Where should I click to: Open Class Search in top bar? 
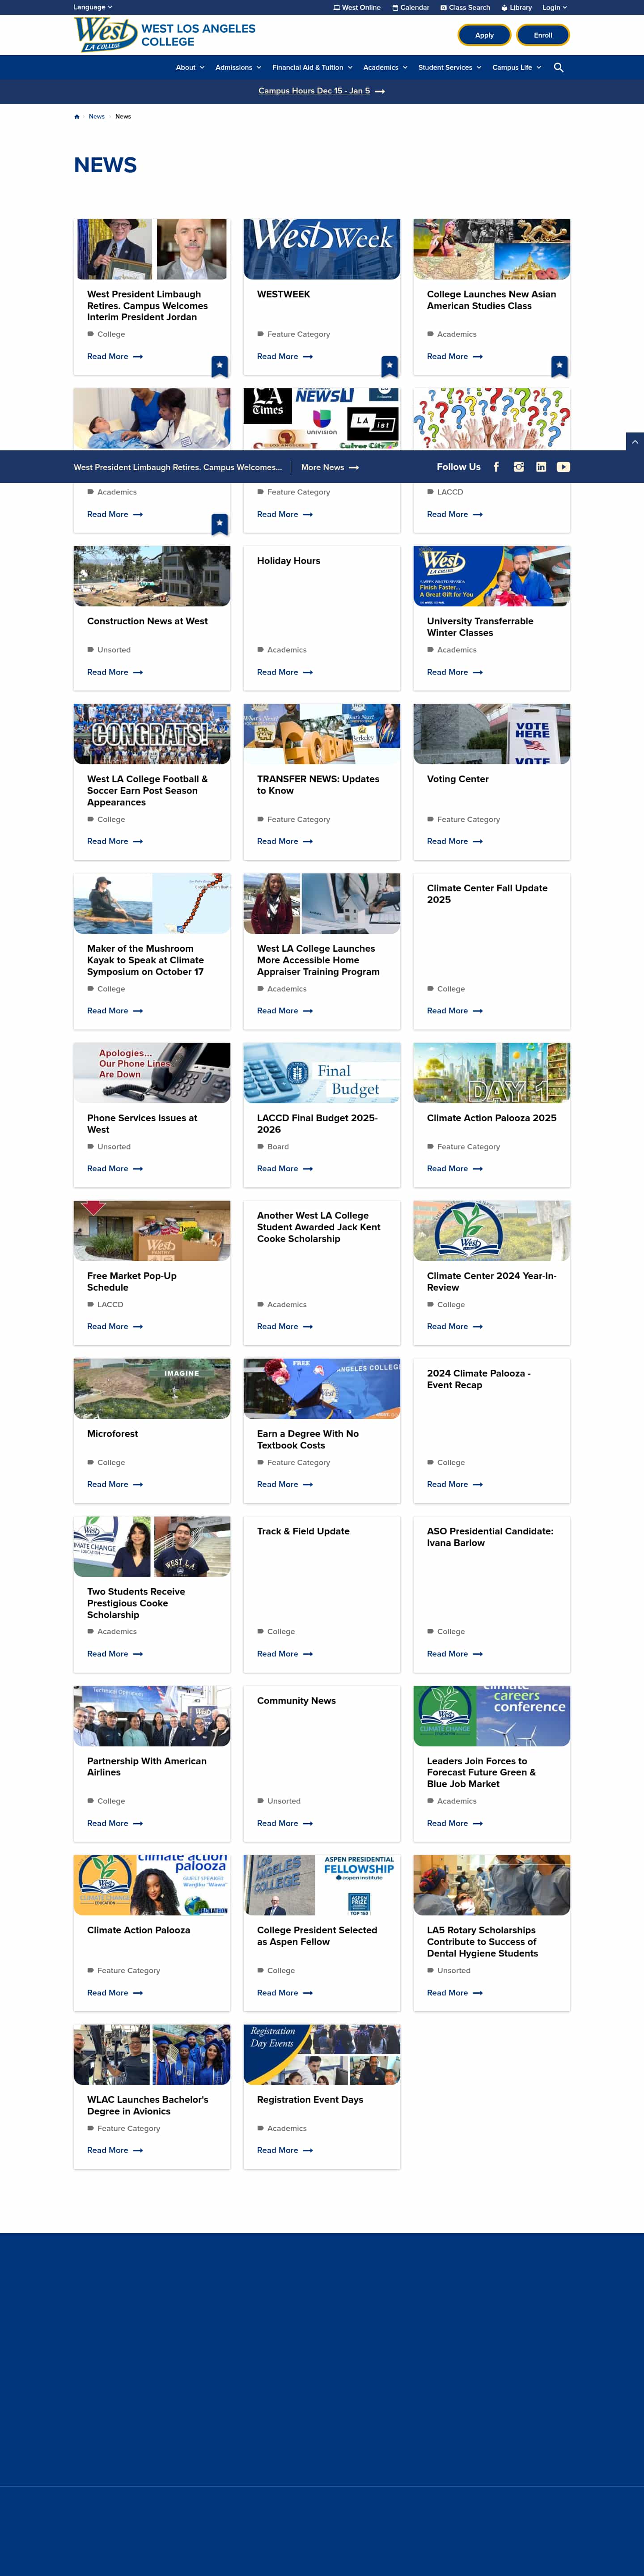pyautogui.click(x=465, y=7)
